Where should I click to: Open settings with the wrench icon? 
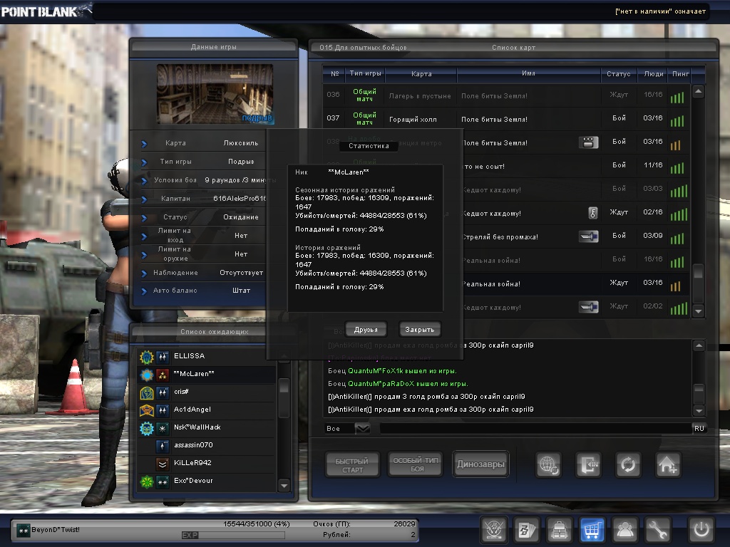coord(658,529)
